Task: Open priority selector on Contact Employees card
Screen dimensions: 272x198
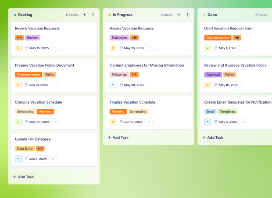Action: [x=113, y=85]
